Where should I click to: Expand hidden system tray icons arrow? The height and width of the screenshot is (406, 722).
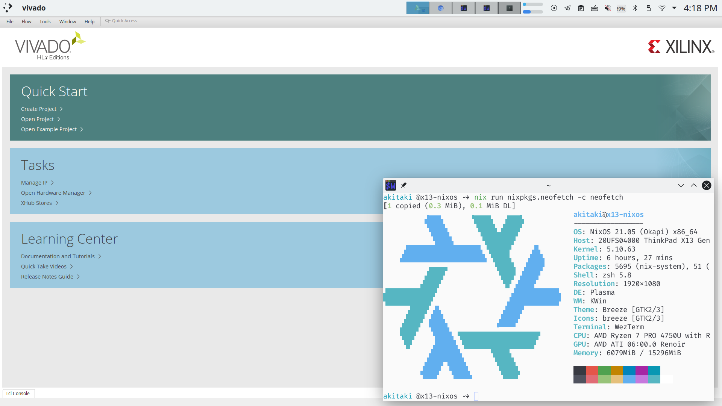(674, 8)
